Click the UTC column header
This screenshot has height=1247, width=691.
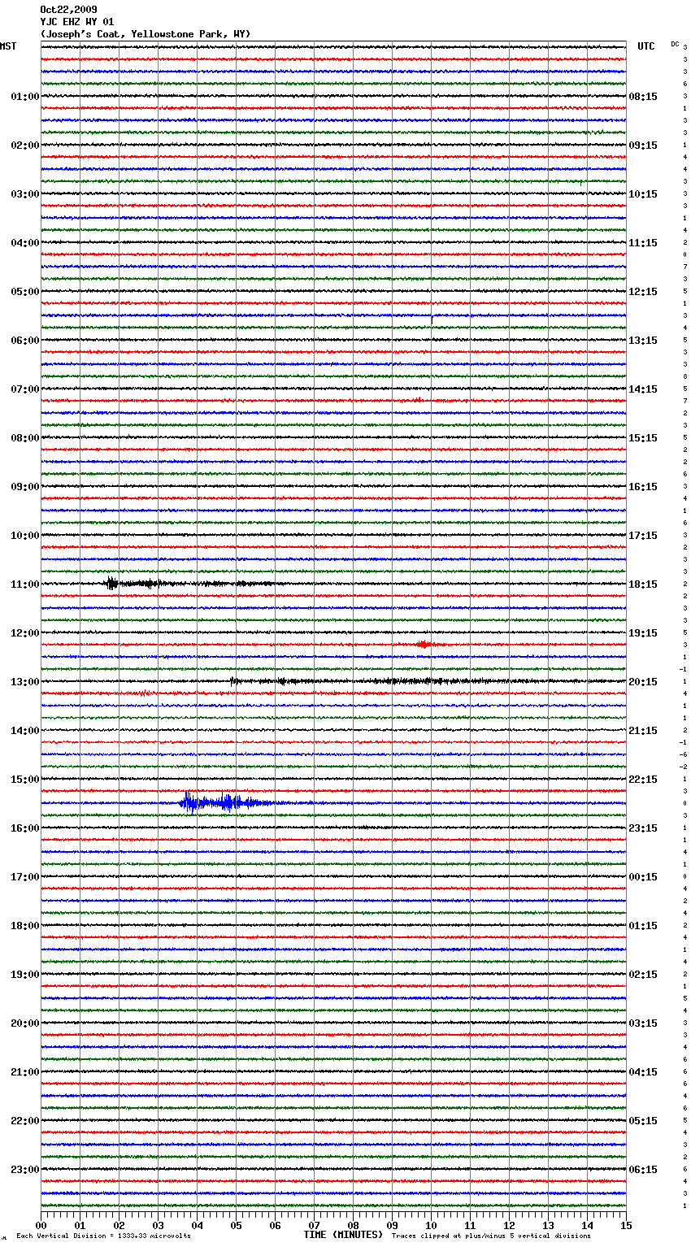646,46
